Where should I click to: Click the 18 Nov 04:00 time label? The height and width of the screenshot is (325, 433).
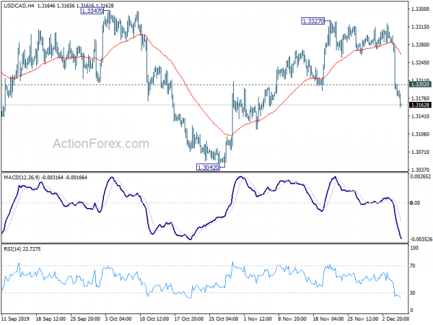[328, 318]
